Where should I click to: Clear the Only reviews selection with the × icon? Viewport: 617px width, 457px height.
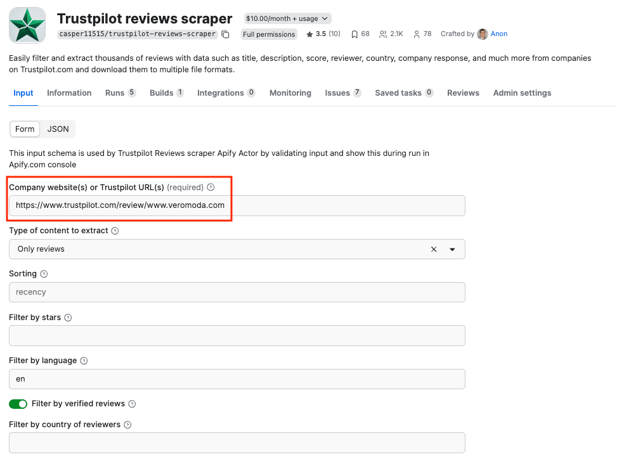(x=434, y=249)
